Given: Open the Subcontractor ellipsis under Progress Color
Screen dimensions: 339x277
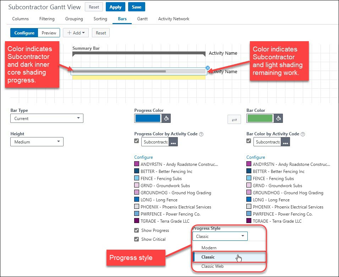Looking at the screenshot, I should [174, 141].
